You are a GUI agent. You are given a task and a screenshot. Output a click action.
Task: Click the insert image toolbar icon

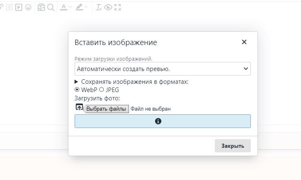point(41,7)
